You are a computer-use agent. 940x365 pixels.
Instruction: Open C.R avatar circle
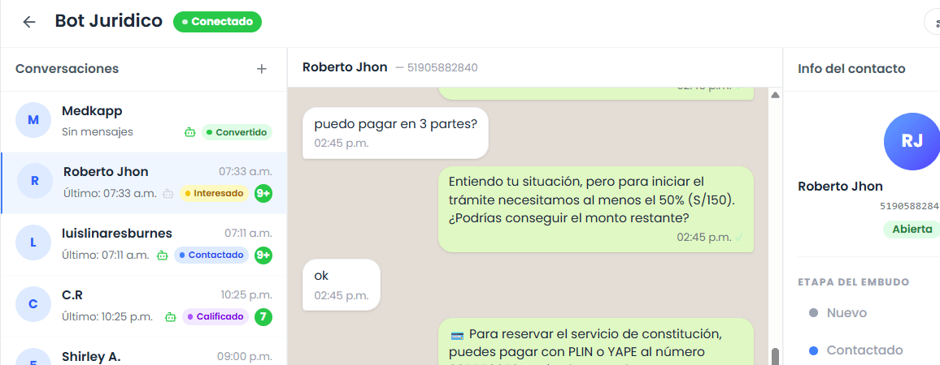tap(33, 304)
